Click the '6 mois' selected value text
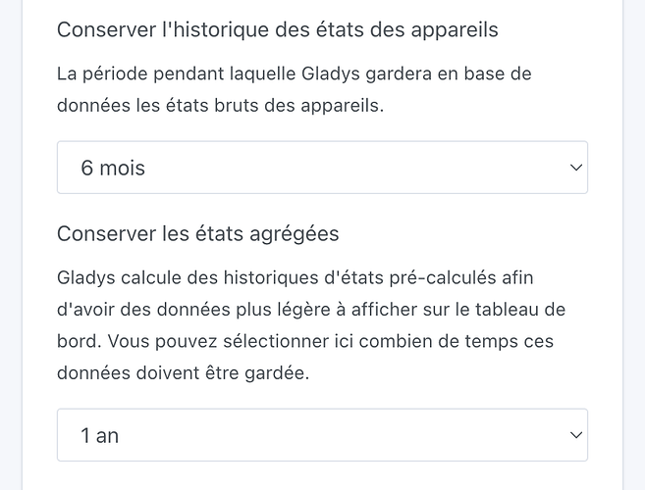This screenshot has height=490, width=645. coord(113,168)
